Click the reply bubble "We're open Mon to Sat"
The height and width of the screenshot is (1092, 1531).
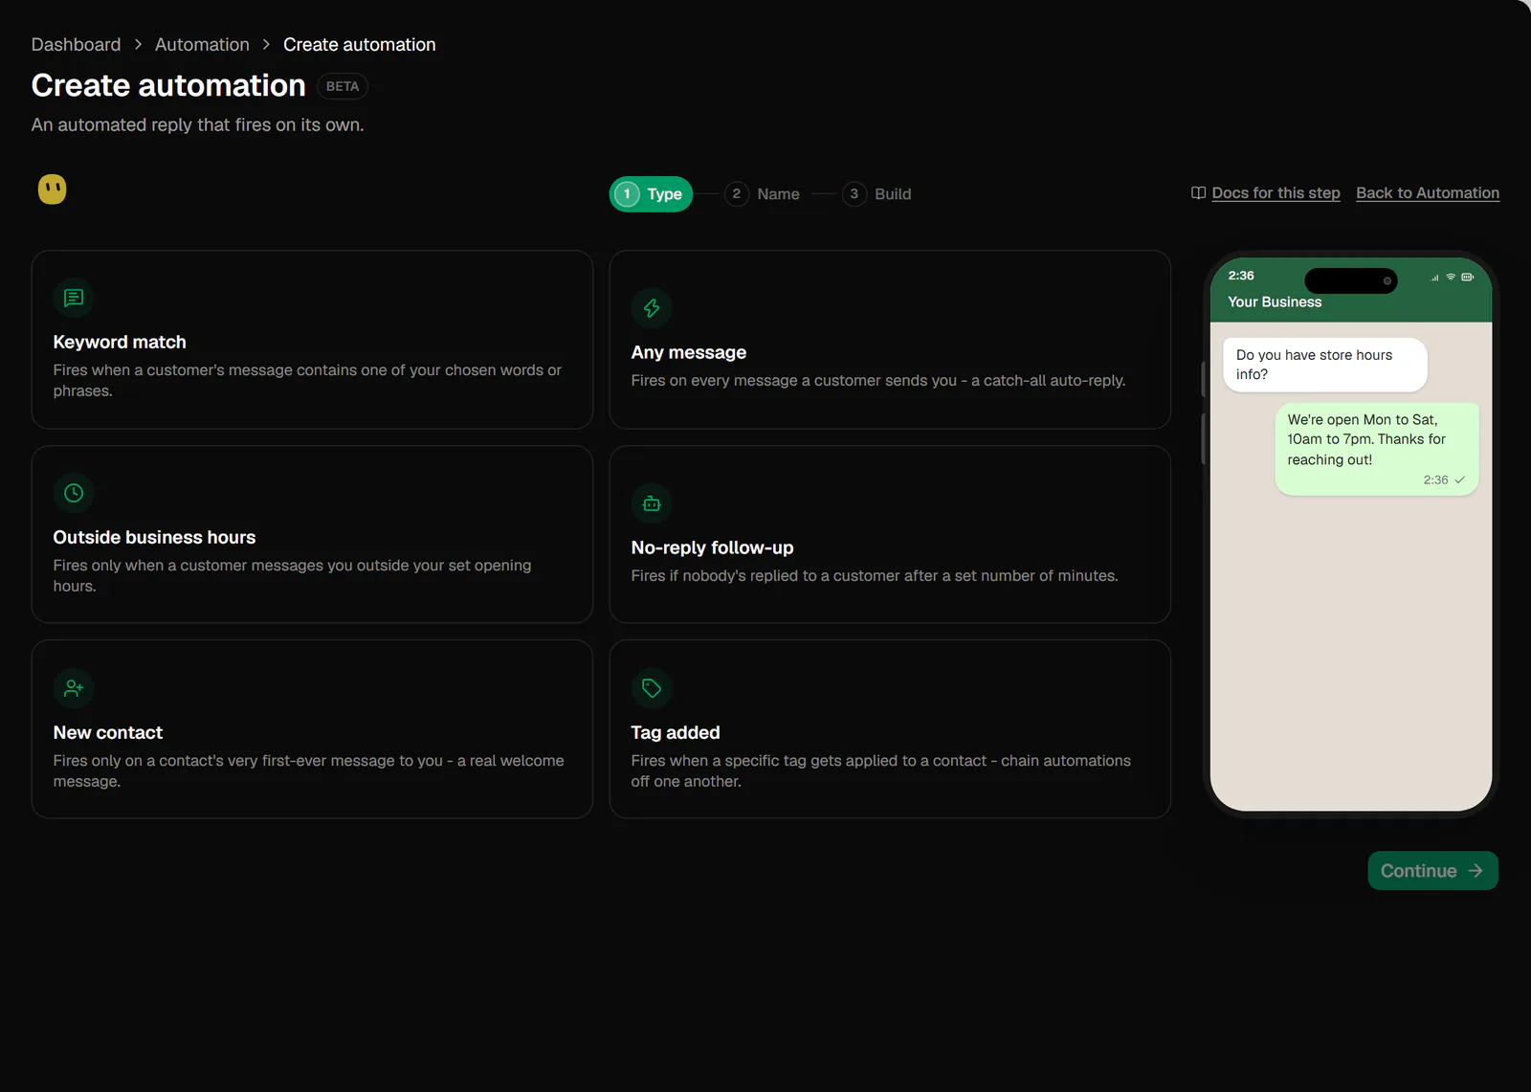[1377, 449]
